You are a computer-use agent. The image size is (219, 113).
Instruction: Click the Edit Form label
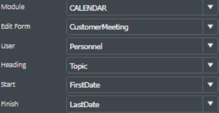click(x=16, y=26)
